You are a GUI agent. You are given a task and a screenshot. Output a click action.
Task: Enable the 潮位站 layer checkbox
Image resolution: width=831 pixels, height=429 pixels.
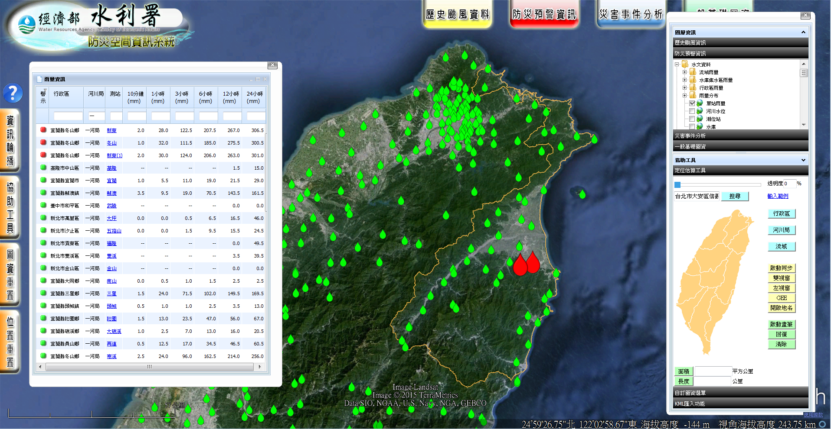pos(692,119)
